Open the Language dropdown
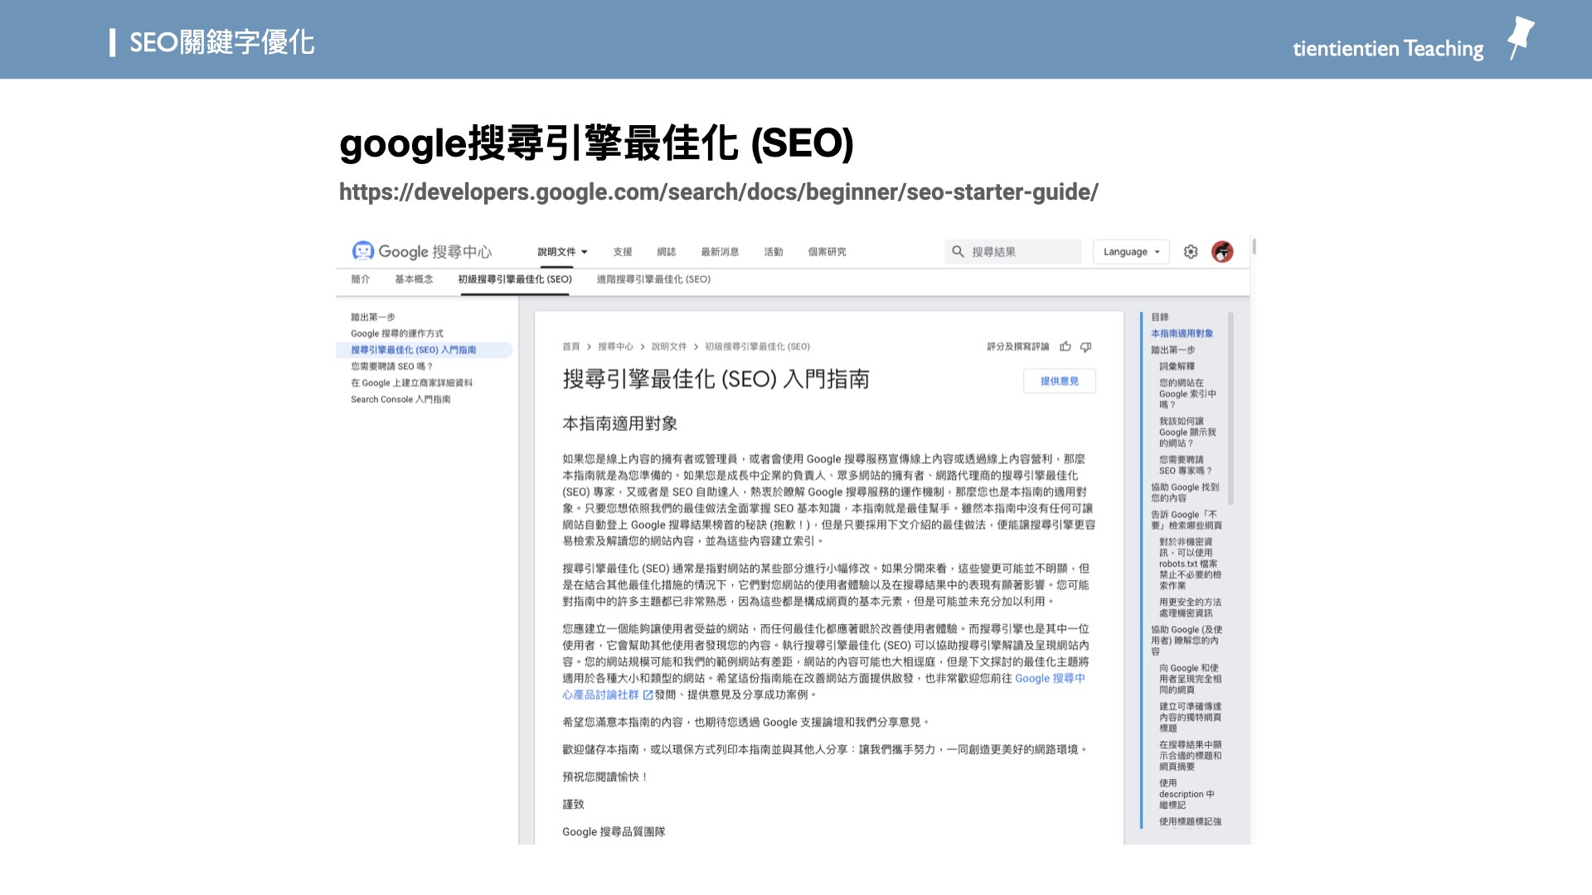This screenshot has height=895, width=1592. click(1130, 252)
